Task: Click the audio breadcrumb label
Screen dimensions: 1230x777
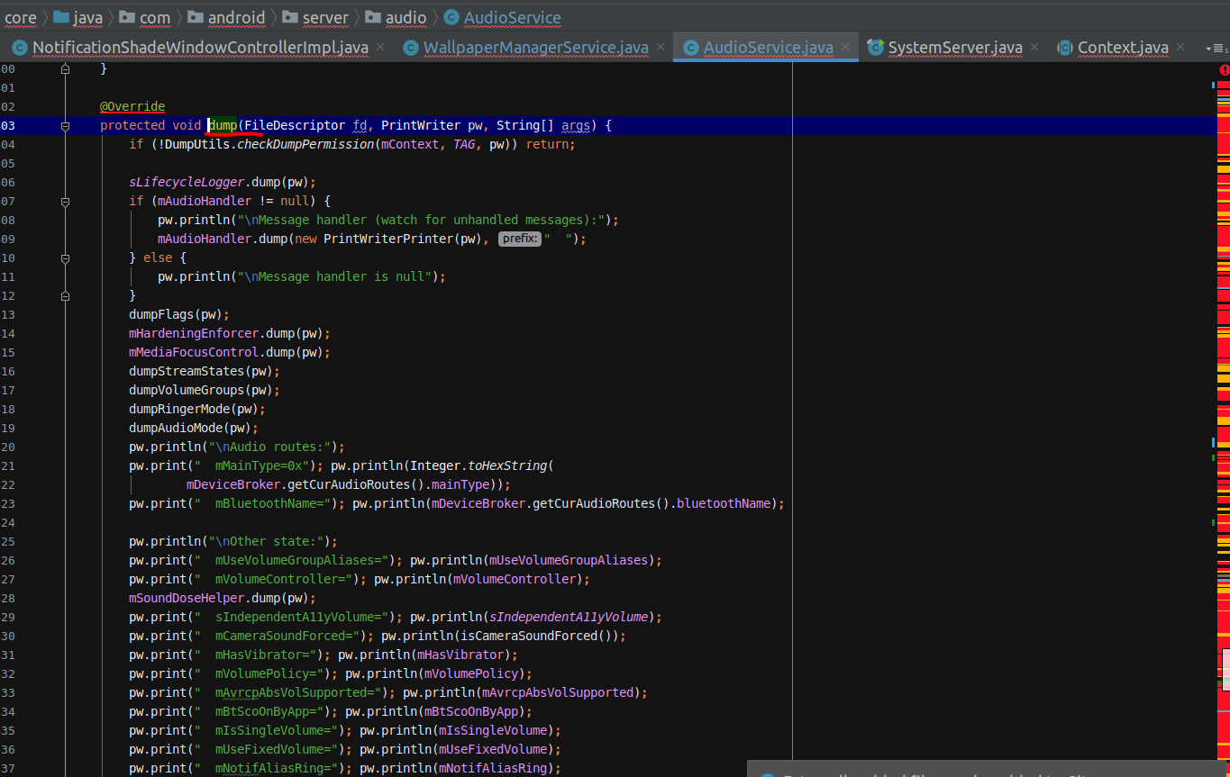Action: pos(406,17)
